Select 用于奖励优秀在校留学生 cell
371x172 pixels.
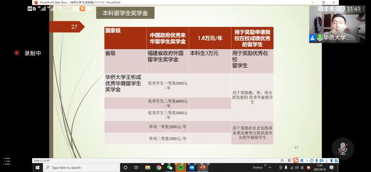click(252, 61)
